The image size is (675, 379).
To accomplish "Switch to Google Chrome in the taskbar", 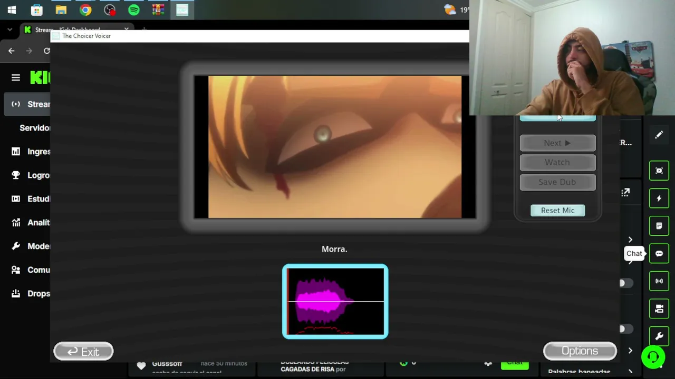I will point(85,9).
